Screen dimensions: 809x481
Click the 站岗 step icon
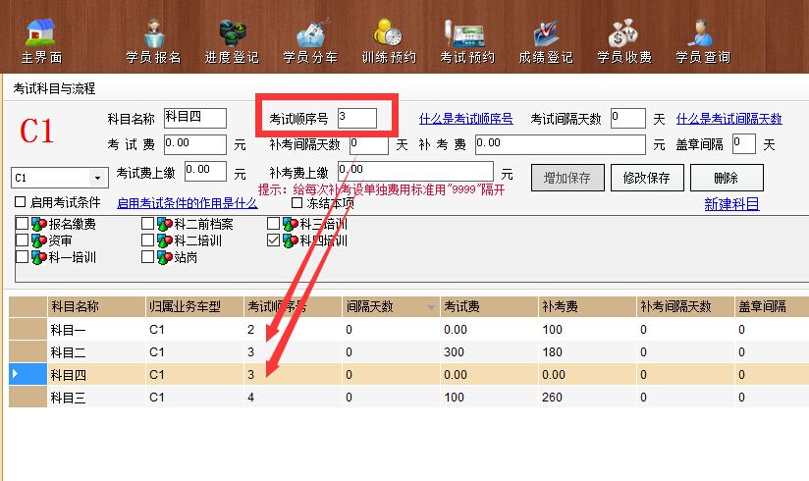point(165,257)
